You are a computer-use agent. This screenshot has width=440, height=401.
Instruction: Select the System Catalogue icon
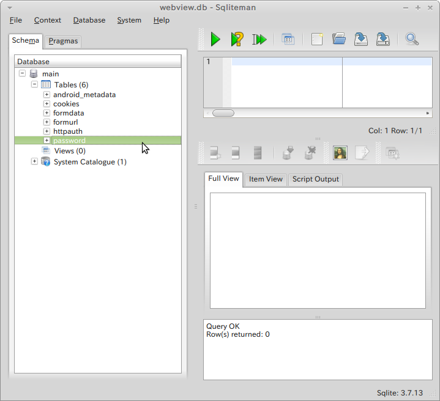click(45, 162)
